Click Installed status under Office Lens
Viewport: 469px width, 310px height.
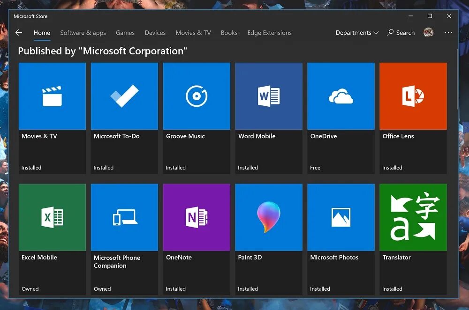coord(392,168)
